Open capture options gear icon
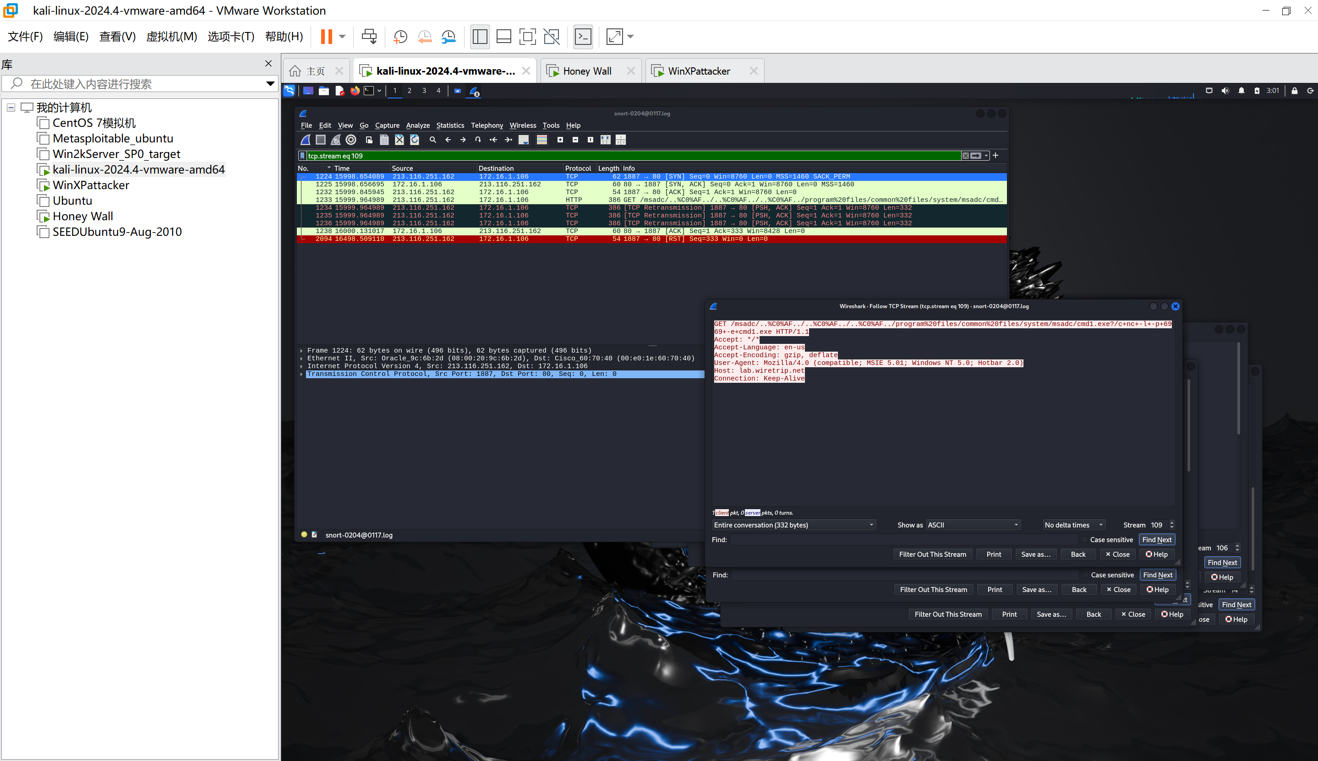 (x=351, y=140)
